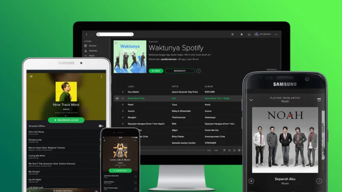Expand the user menu chevron
Image resolution: width=342 pixels, height=192 pixels.
(276, 34)
